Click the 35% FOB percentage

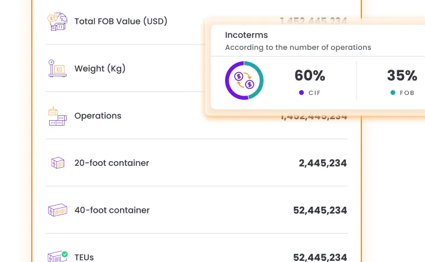point(402,76)
